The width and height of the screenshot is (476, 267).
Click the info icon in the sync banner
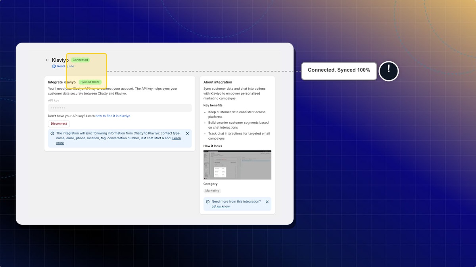tap(52, 134)
